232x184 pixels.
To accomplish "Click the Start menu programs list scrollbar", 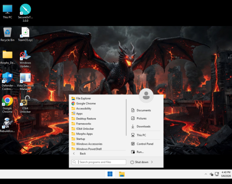I will click(126, 117).
